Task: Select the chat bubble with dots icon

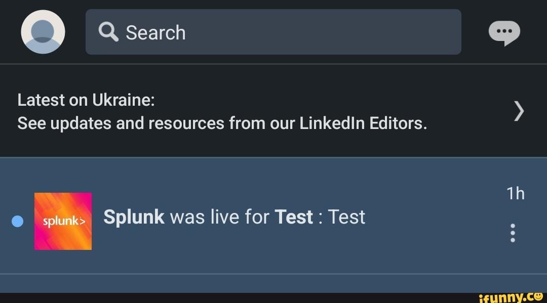Action: click(x=504, y=32)
